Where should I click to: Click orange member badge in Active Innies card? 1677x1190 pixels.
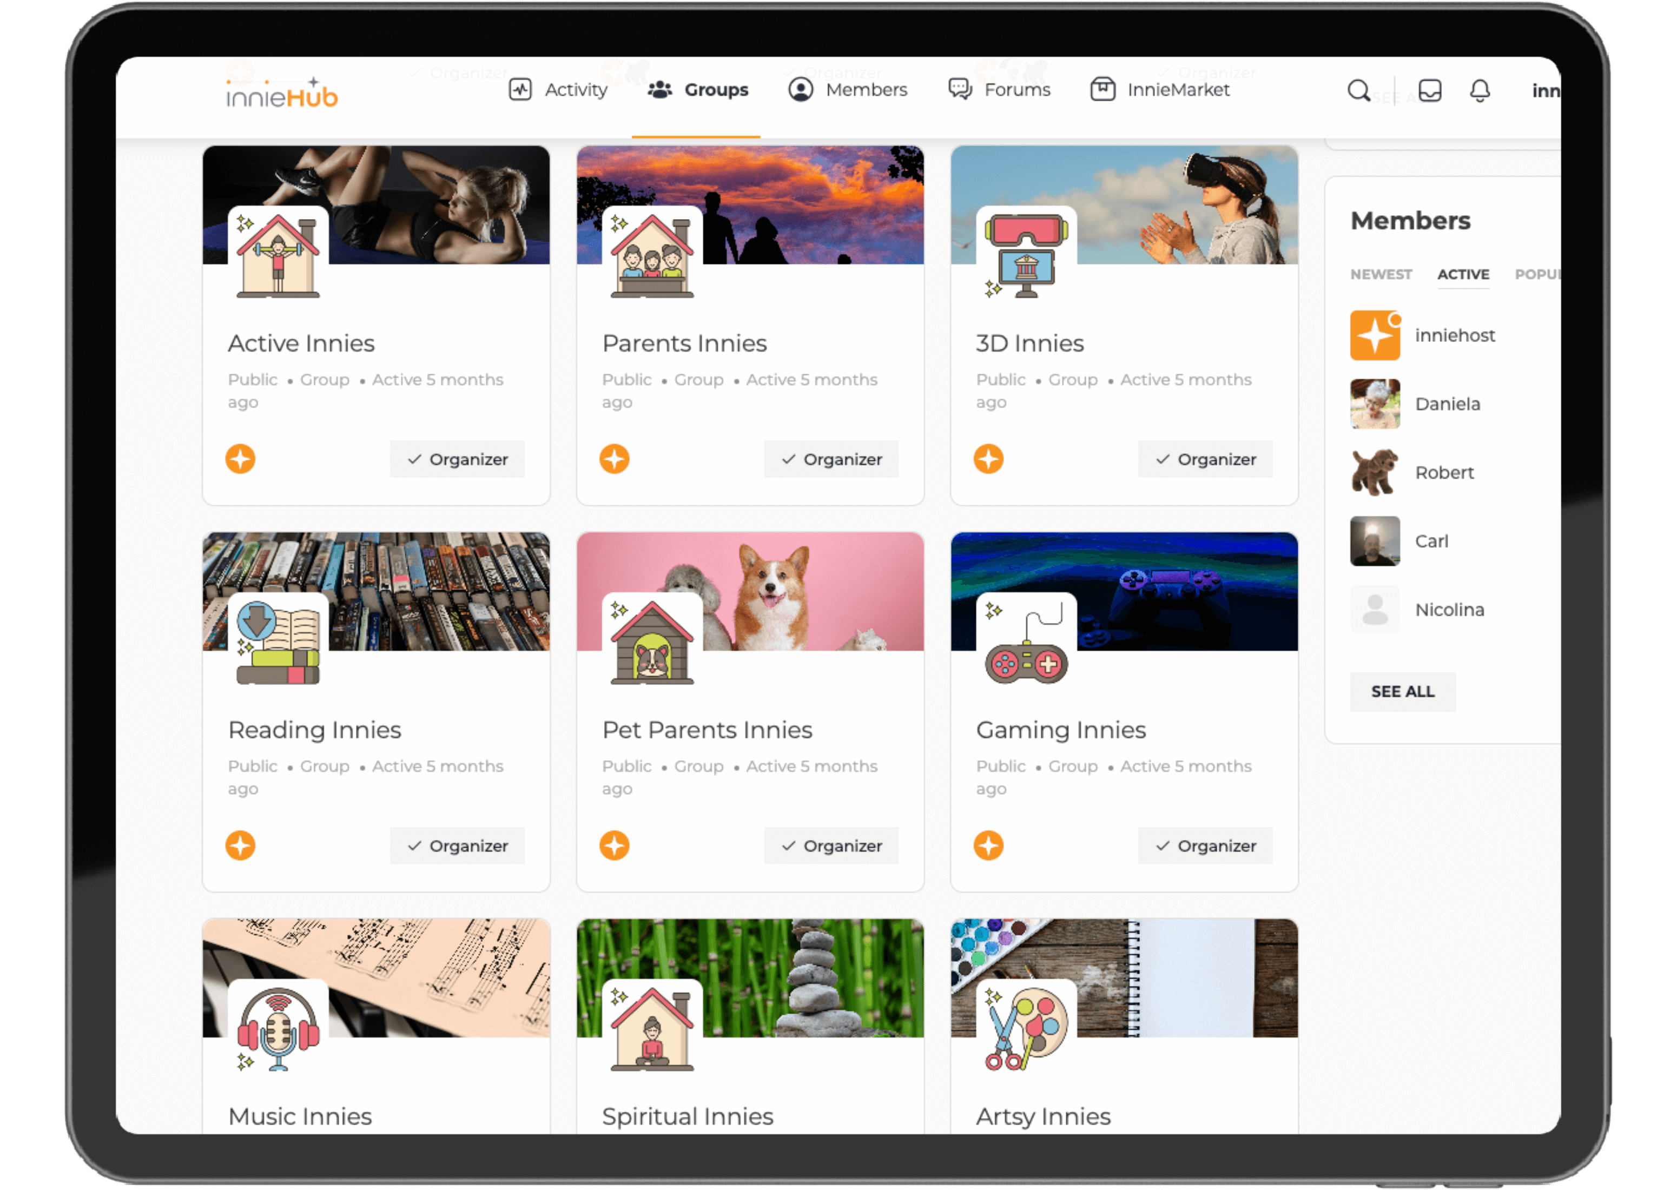[240, 459]
